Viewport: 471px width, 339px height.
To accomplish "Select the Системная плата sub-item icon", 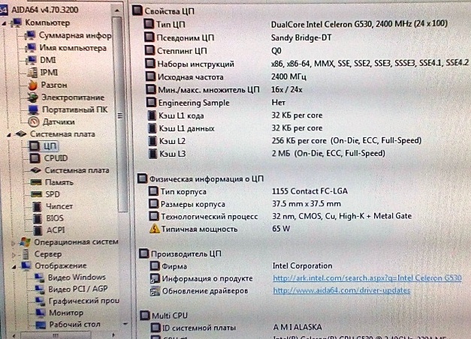I will pos(36,170).
